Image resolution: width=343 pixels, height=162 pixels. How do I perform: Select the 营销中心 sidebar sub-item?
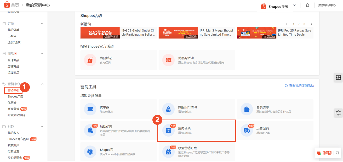click(13, 90)
